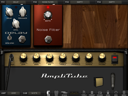Open the MENU button

coord(124,93)
